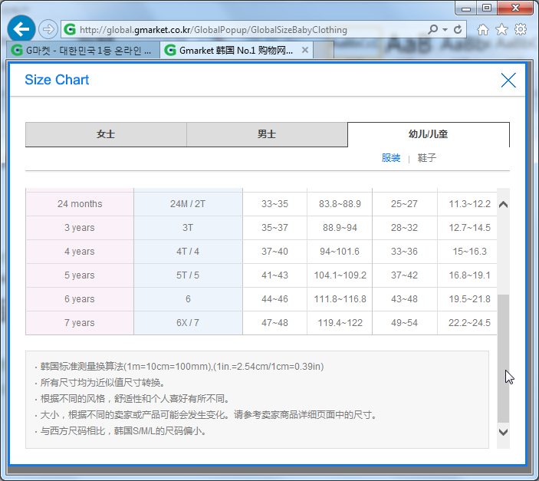Click the 5T / 5 size cell

(x=188, y=275)
